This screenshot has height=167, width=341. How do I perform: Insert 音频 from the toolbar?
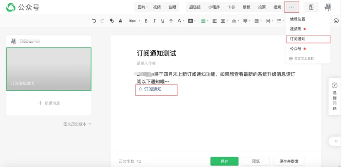click(172, 7)
